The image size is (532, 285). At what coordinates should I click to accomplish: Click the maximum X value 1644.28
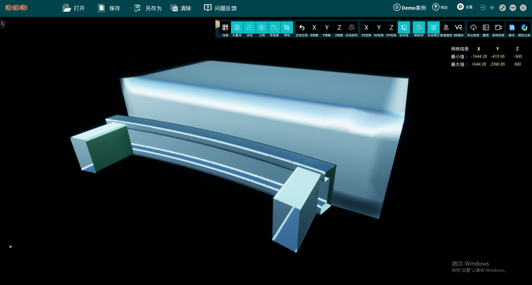tap(479, 64)
